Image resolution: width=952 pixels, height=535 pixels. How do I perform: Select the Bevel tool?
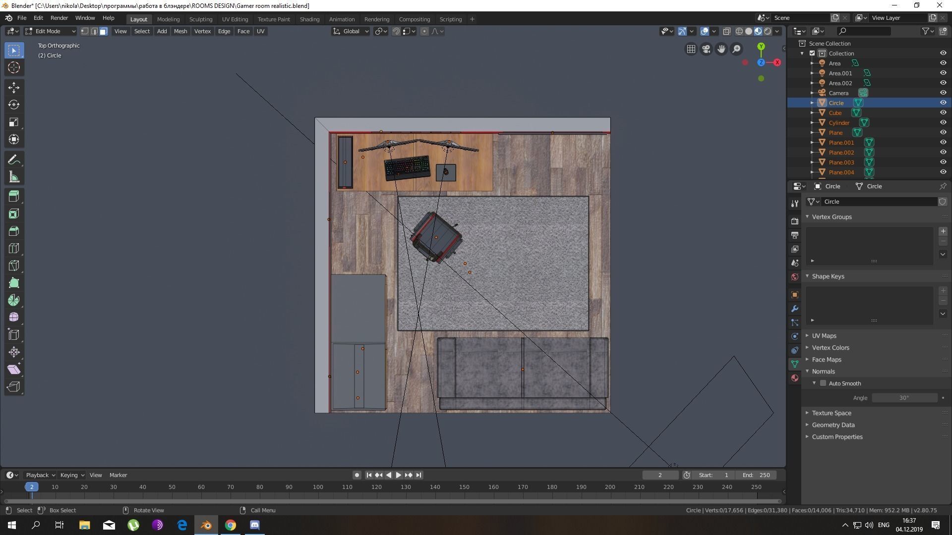14,231
